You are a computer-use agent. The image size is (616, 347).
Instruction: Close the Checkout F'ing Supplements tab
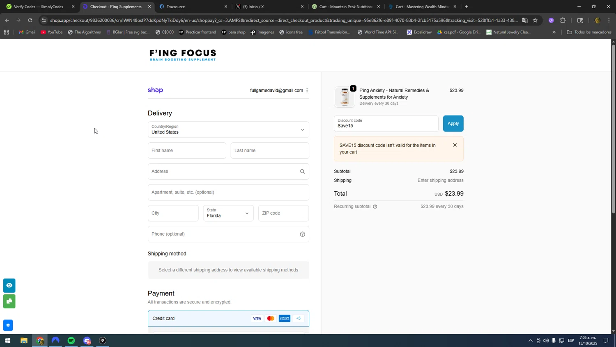[x=149, y=7]
